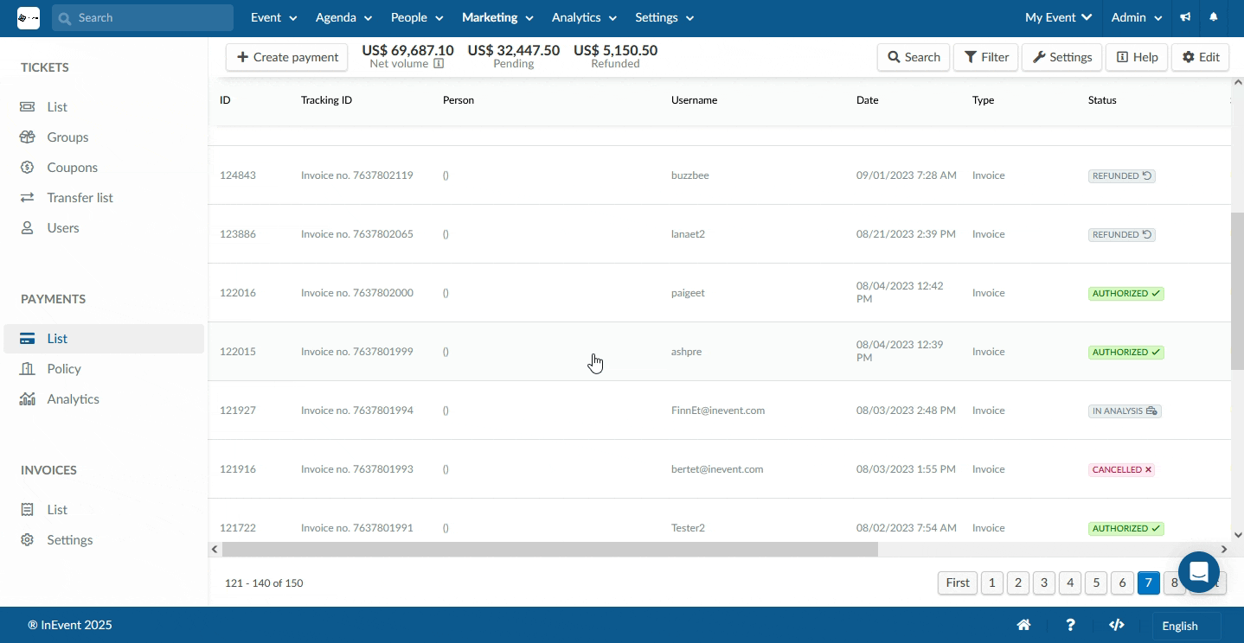Viewport: 1244px width, 643px height.
Task: Open Payments Analytics chart icon in sidebar
Action: tap(28, 399)
